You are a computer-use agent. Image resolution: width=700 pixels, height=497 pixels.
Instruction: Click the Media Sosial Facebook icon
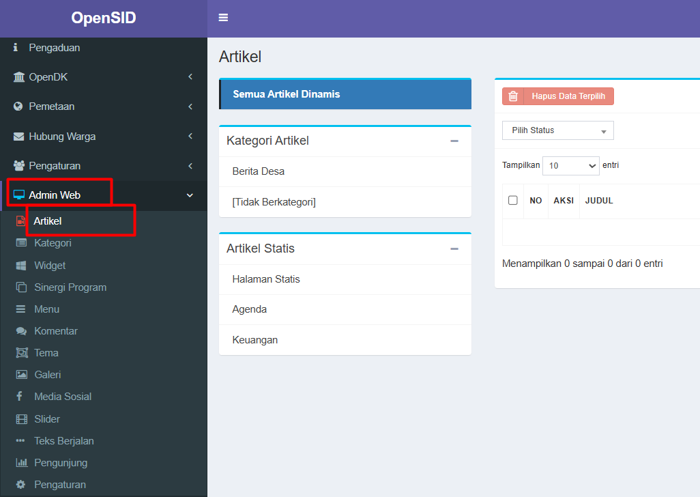[19, 396]
